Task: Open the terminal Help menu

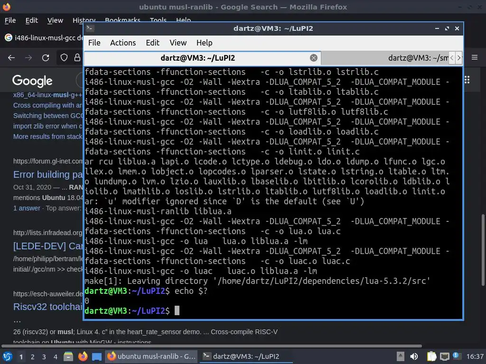Action: pos(204,43)
